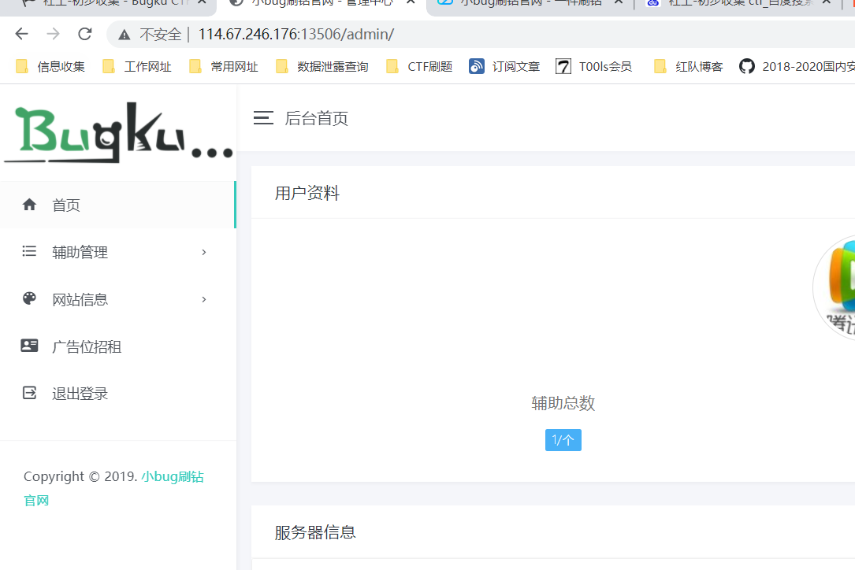Close the 管理中心 browser tab
The height and width of the screenshot is (570, 855).
(x=411, y=2)
